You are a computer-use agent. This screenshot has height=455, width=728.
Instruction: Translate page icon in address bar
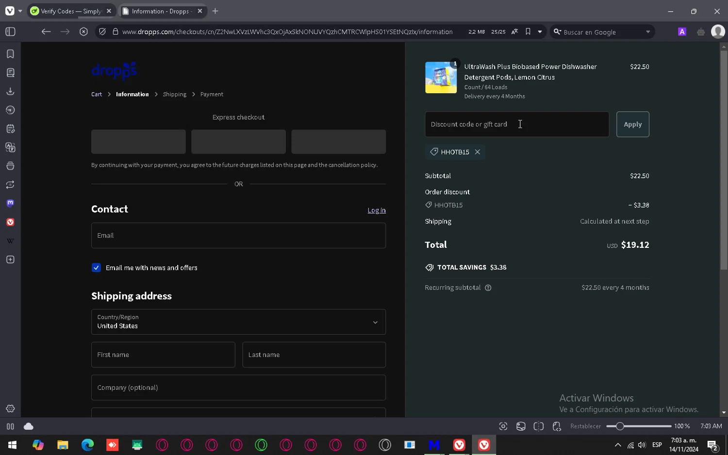[x=514, y=32]
